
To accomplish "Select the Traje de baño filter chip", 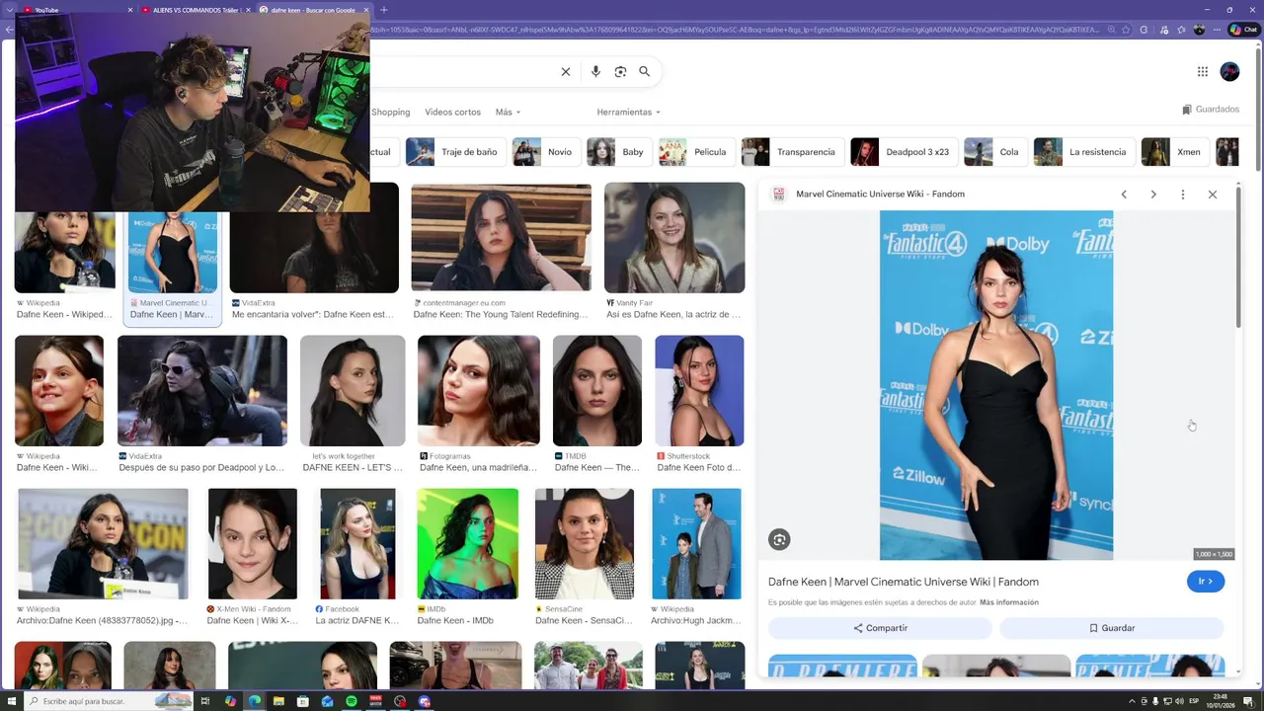I will [x=455, y=152].
